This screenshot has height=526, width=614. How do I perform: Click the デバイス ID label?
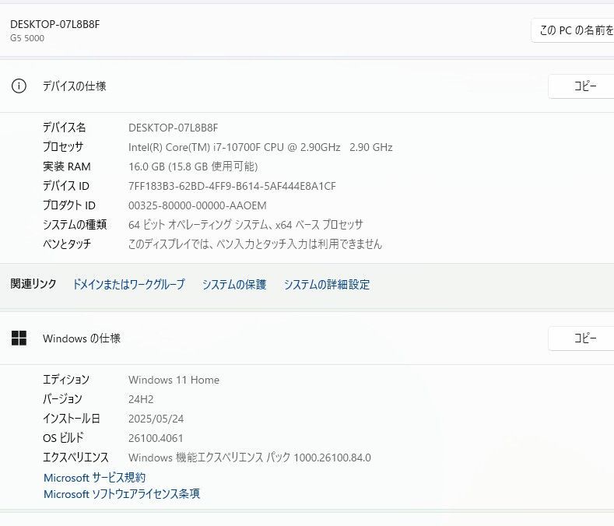click(x=66, y=186)
